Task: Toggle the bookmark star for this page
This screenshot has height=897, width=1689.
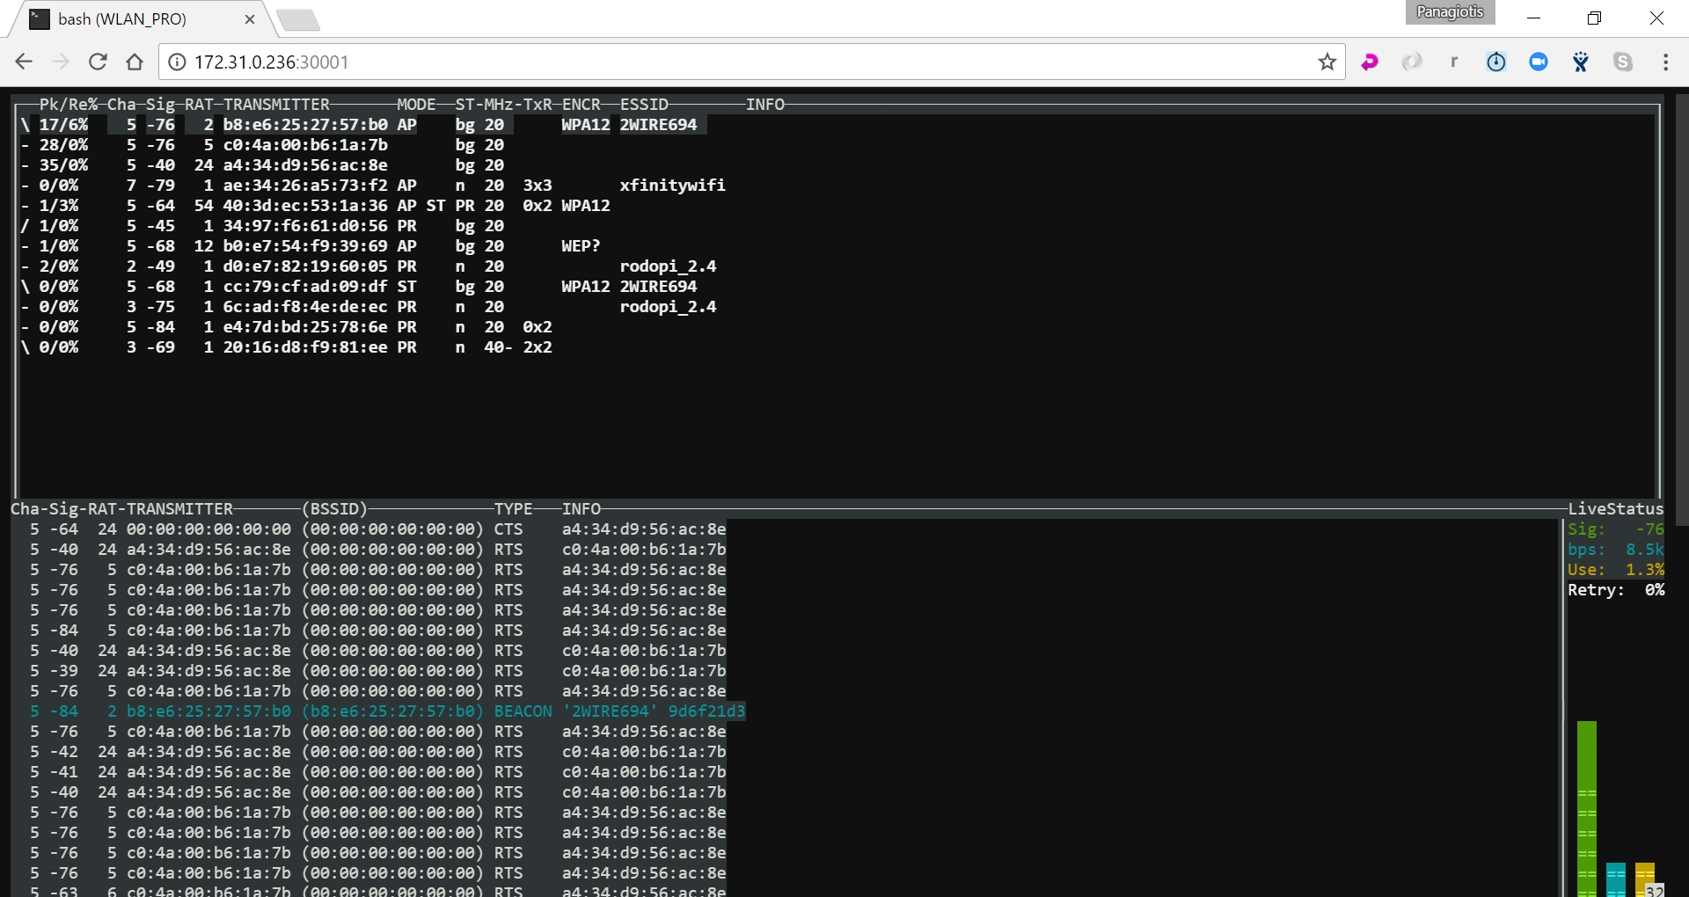Action: pos(1327,62)
